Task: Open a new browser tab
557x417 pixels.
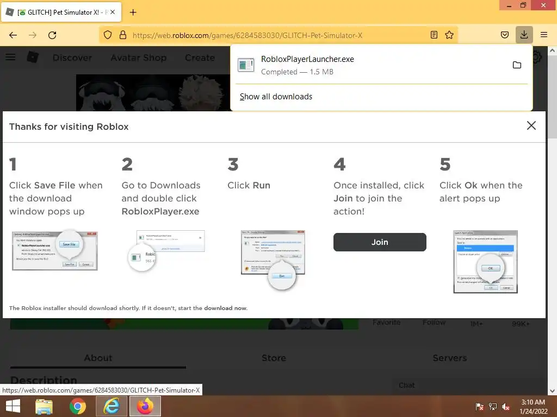Action: click(x=133, y=12)
